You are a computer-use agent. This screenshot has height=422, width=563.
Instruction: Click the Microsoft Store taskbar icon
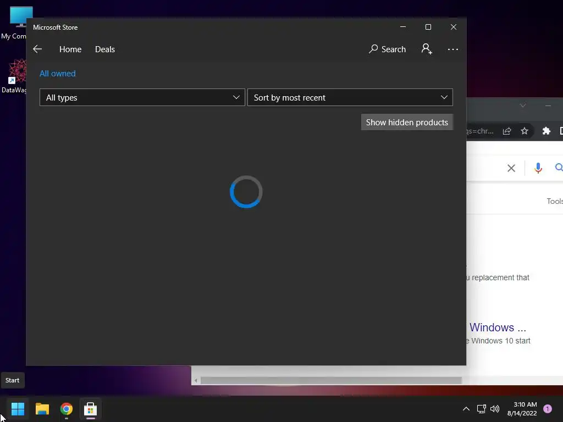coord(91,409)
